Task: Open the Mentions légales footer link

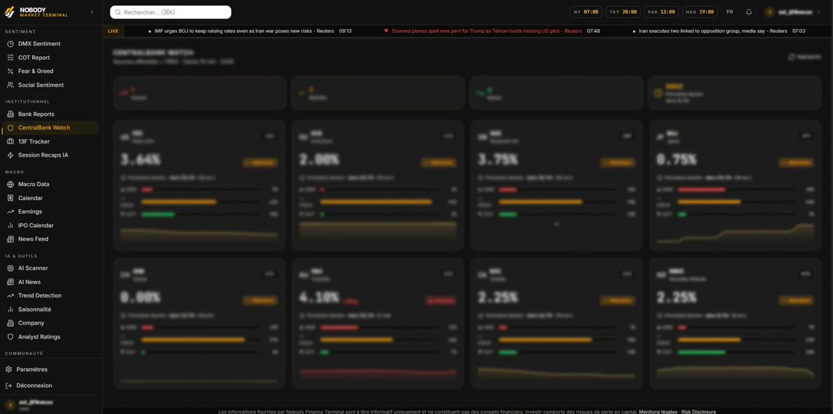Action: click(x=658, y=411)
